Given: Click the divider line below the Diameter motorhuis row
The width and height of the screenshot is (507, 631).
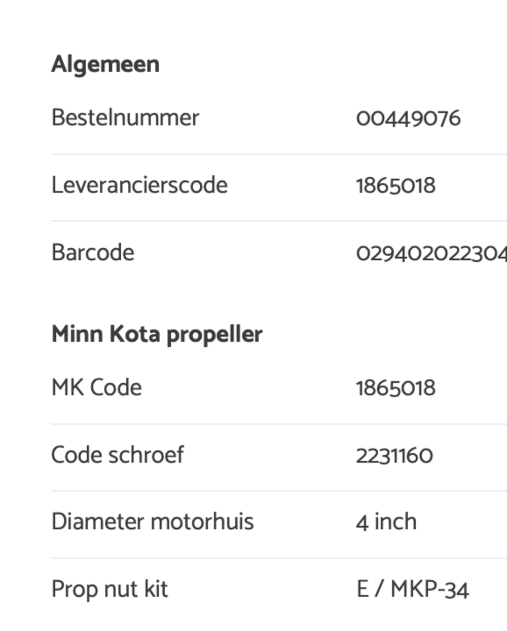Looking at the screenshot, I should pyautogui.click(x=279, y=558).
